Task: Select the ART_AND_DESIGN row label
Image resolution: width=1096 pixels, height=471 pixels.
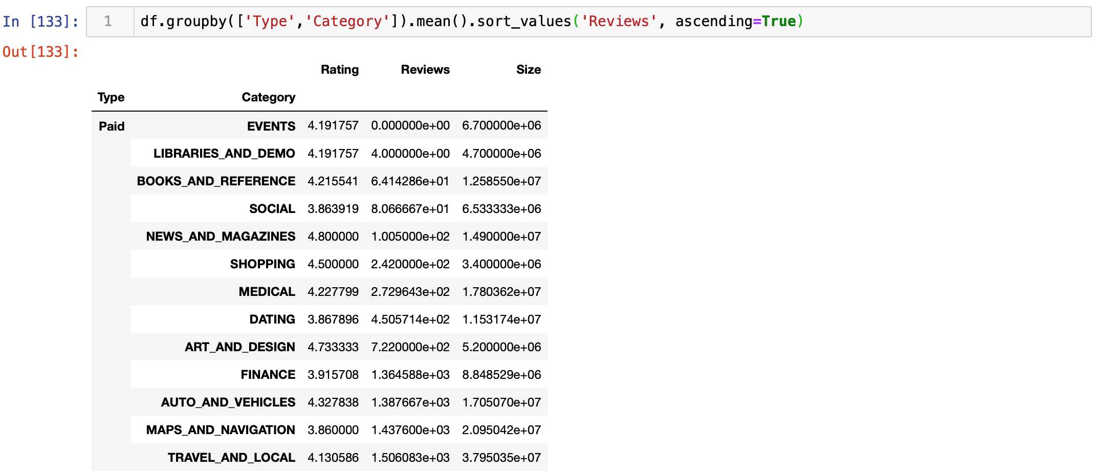Action: tap(240, 347)
